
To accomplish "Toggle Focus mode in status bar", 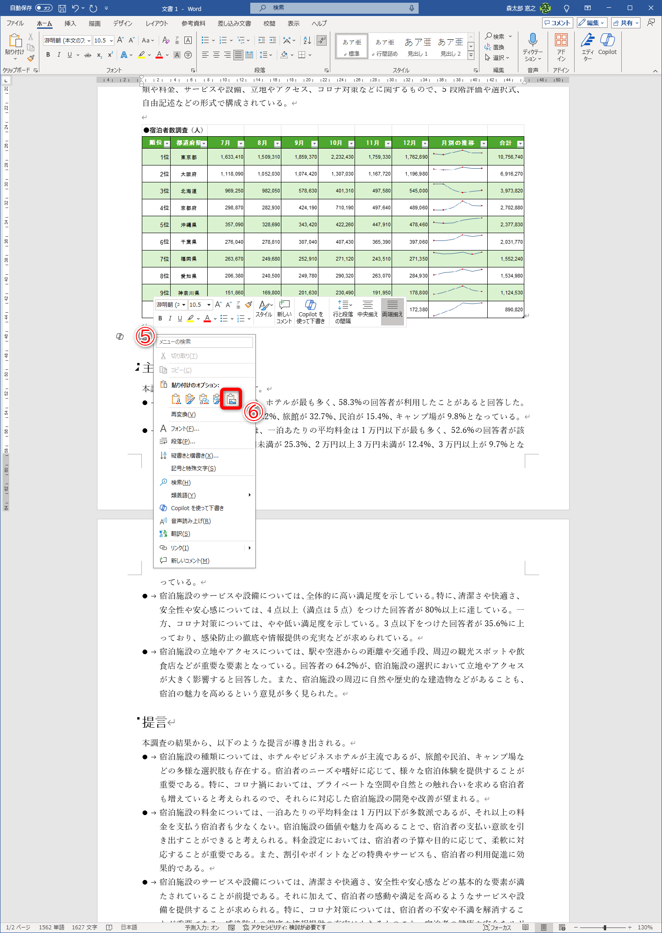I will click(497, 928).
